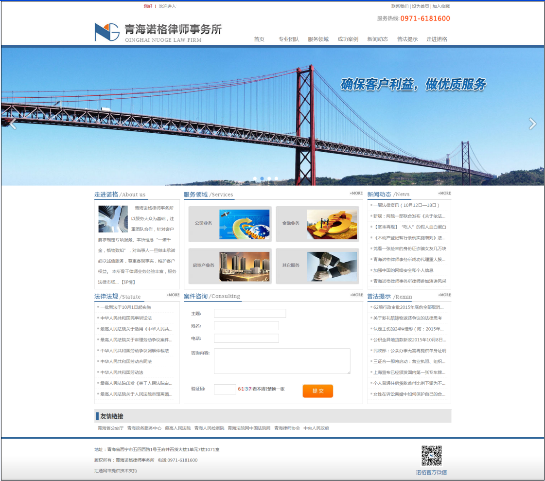This screenshot has height=481, width=545.
Task: Open the 公司业务 service image
Action: coord(245,224)
